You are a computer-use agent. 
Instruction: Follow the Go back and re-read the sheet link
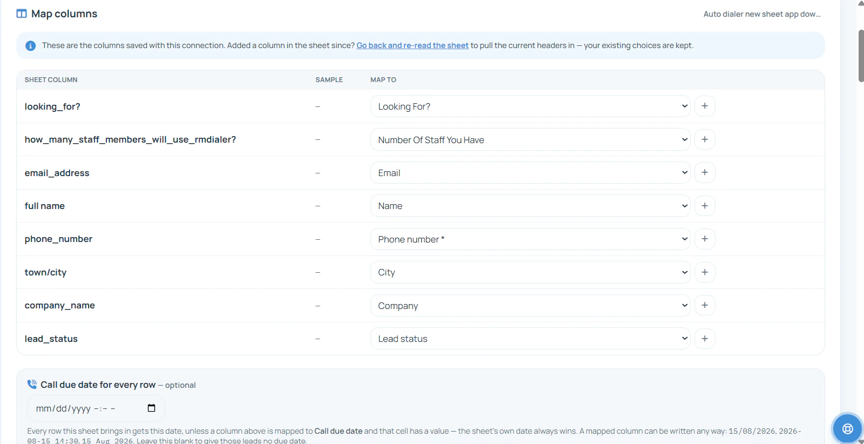click(413, 45)
